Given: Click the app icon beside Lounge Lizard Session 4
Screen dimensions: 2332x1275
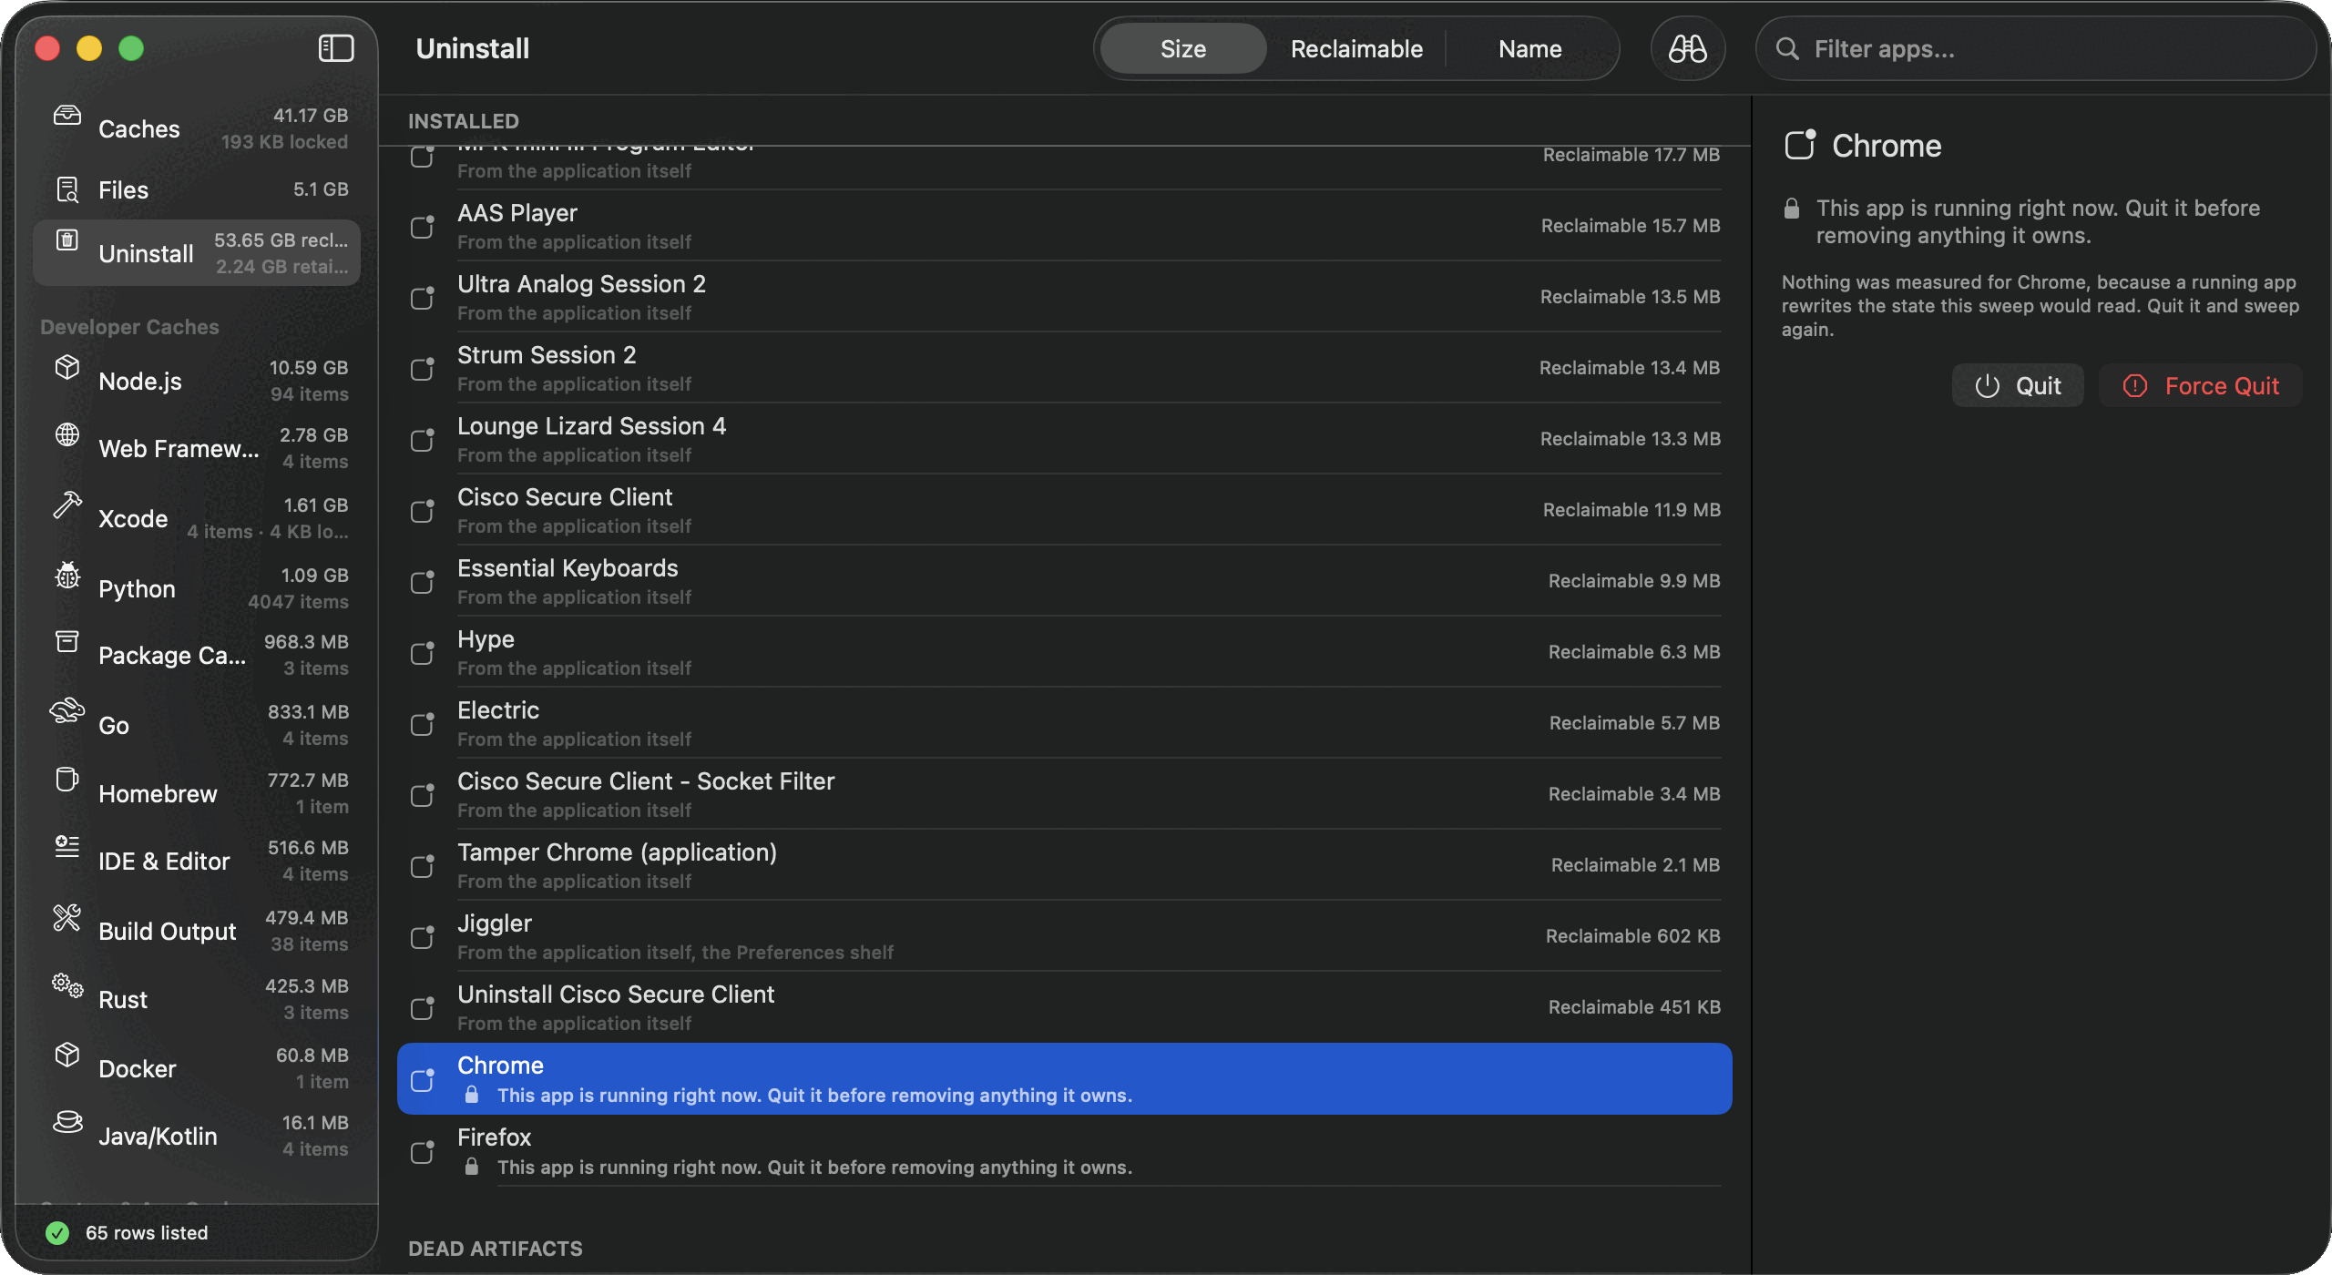Looking at the screenshot, I should click(423, 439).
